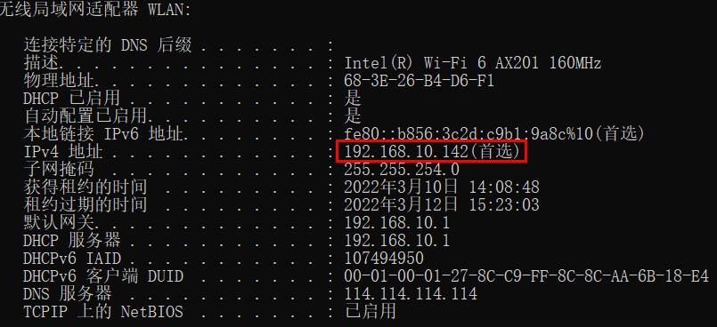
Task: Click the Intel(R) Wi-Fi 6 AX201 description
Action: click(472, 63)
